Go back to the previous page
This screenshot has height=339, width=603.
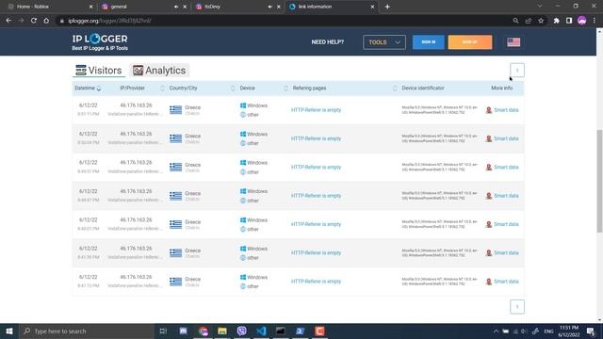point(8,21)
